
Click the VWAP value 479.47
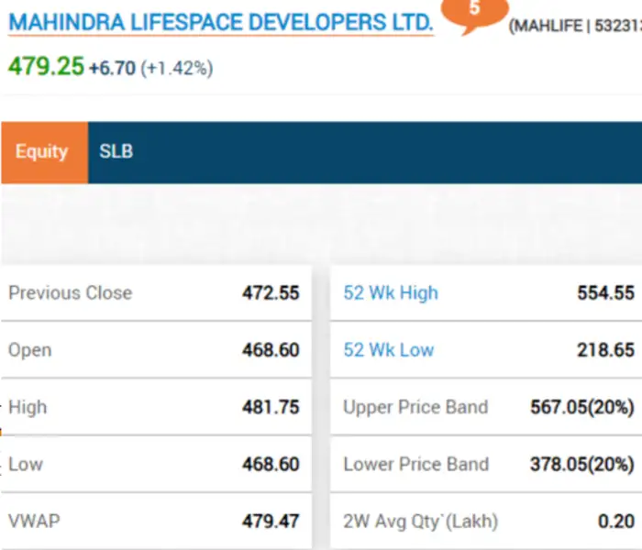[271, 521]
